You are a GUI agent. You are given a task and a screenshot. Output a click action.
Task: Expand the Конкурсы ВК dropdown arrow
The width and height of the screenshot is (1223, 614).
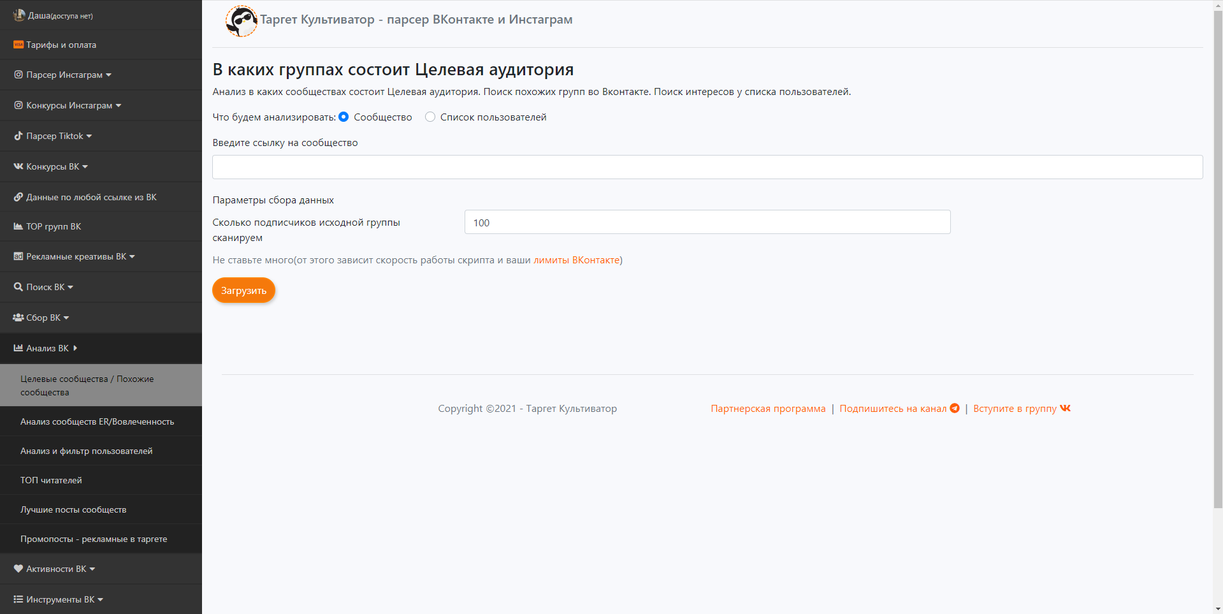(85, 167)
